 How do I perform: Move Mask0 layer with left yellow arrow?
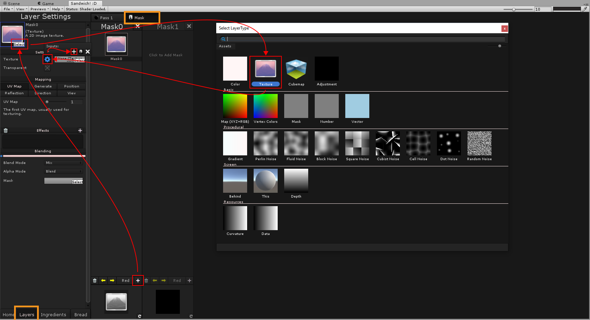point(103,281)
